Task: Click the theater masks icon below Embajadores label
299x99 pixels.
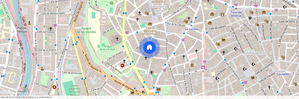Action: point(283,57)
